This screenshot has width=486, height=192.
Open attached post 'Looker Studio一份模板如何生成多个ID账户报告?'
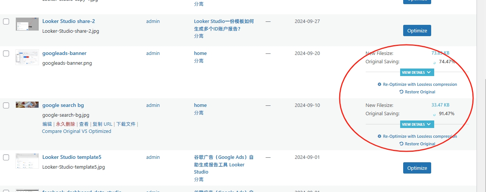(224, 25)
